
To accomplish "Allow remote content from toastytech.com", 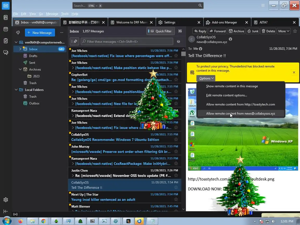I will click(x=241, y=104).
